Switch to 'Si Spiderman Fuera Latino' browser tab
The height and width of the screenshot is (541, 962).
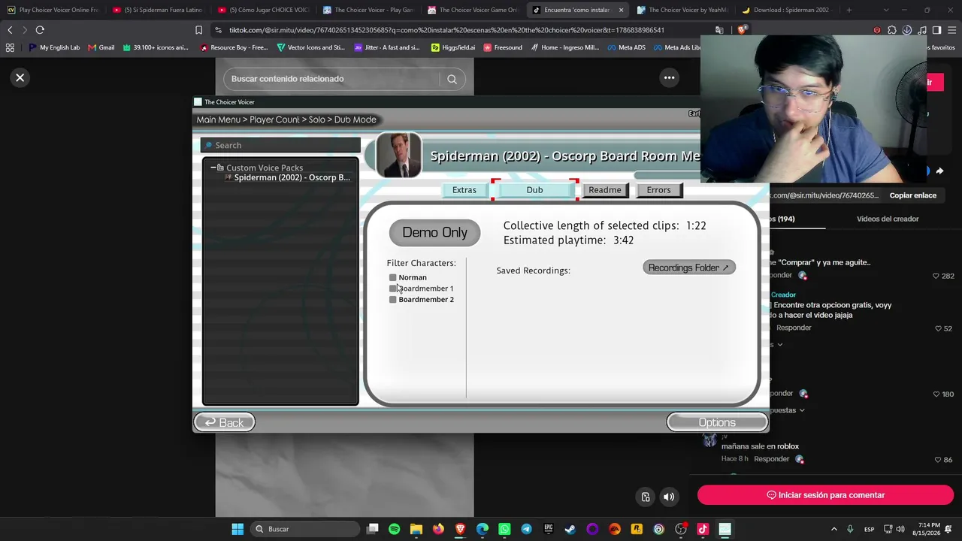coord(158,10)
